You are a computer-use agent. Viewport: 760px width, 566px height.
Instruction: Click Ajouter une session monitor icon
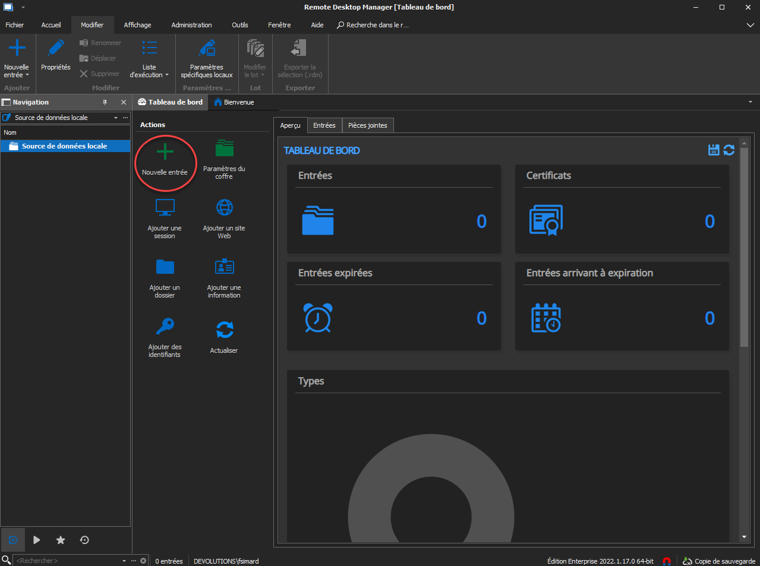point(165,208)
